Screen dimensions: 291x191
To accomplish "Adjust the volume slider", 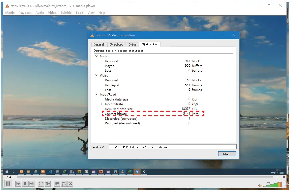I will [272, 185].
